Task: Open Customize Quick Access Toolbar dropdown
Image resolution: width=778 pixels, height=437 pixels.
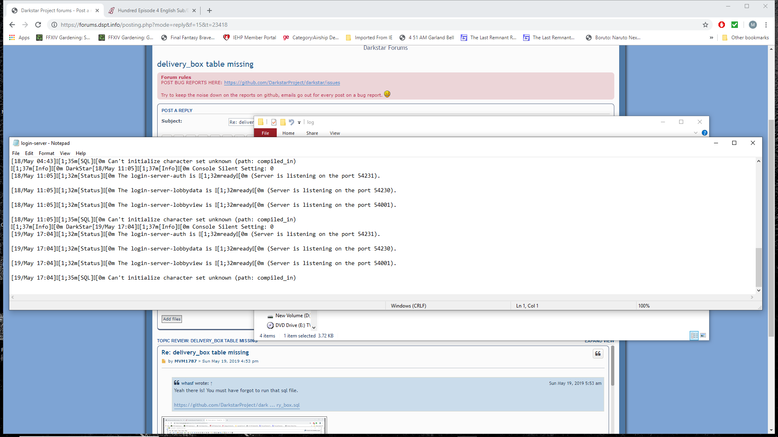Action: click(299, 122)
